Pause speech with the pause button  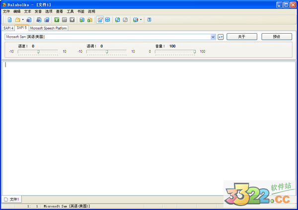click(x=65, y=20)
